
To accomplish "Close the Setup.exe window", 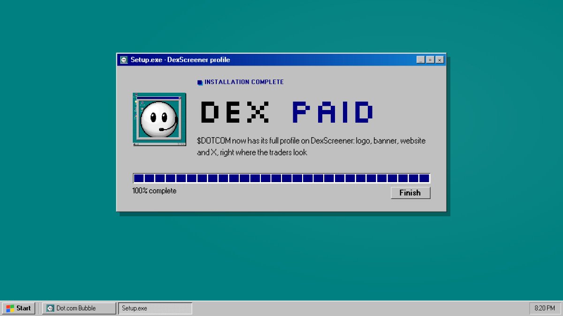I will coord(440,60).
